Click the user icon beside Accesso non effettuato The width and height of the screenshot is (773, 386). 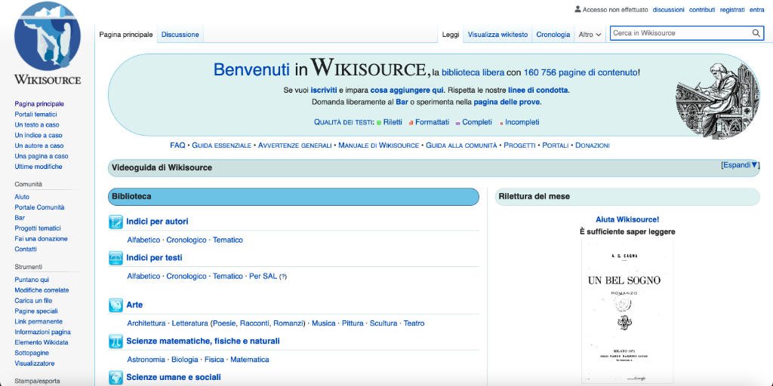[x=577, y=9]
